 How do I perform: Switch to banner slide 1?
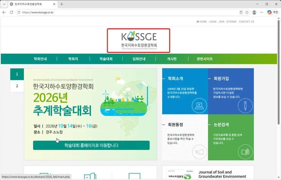[x=17, y=74]
